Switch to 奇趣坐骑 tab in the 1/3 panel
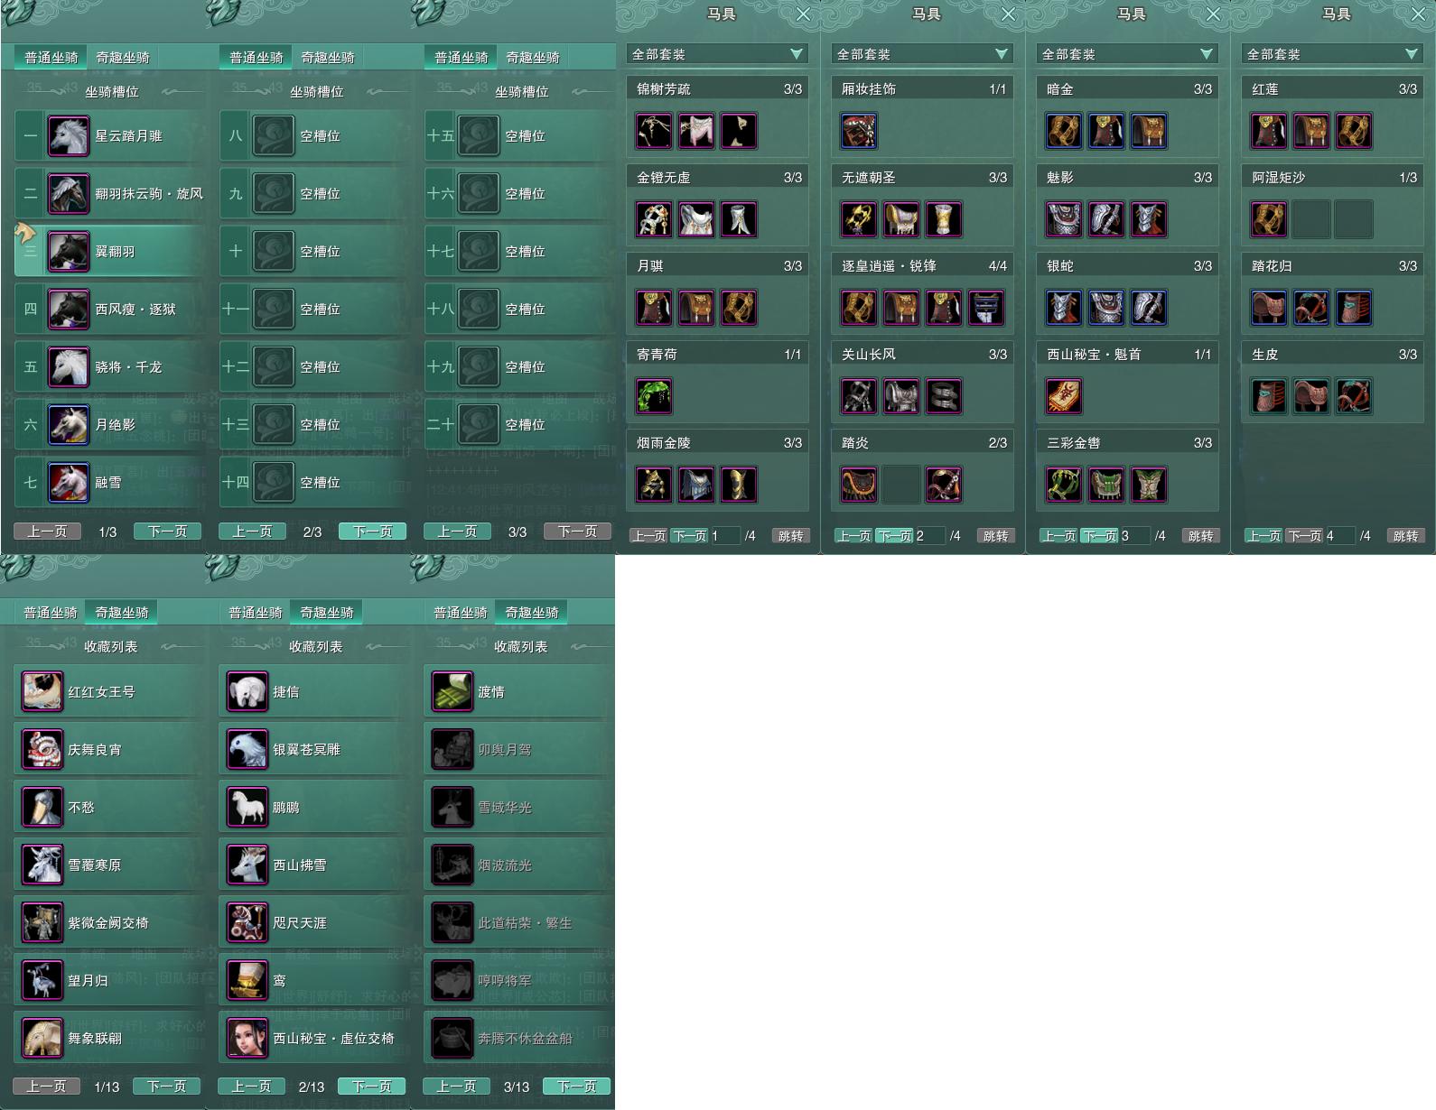This screenshot has height=1110, width=1436. click(123, 57)
